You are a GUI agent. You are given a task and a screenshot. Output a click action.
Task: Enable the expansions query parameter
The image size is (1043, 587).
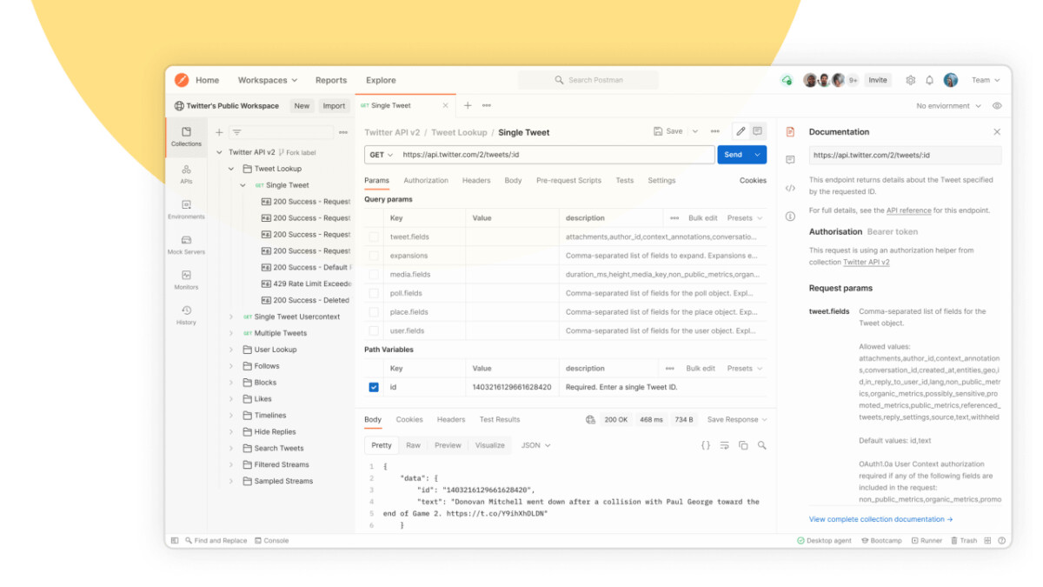[374, 255]
